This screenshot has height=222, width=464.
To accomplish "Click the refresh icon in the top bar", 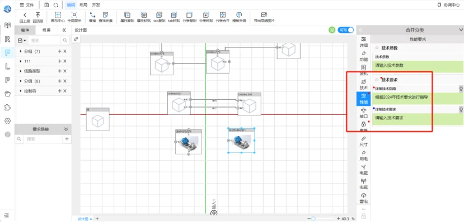I will coord(55,4).
